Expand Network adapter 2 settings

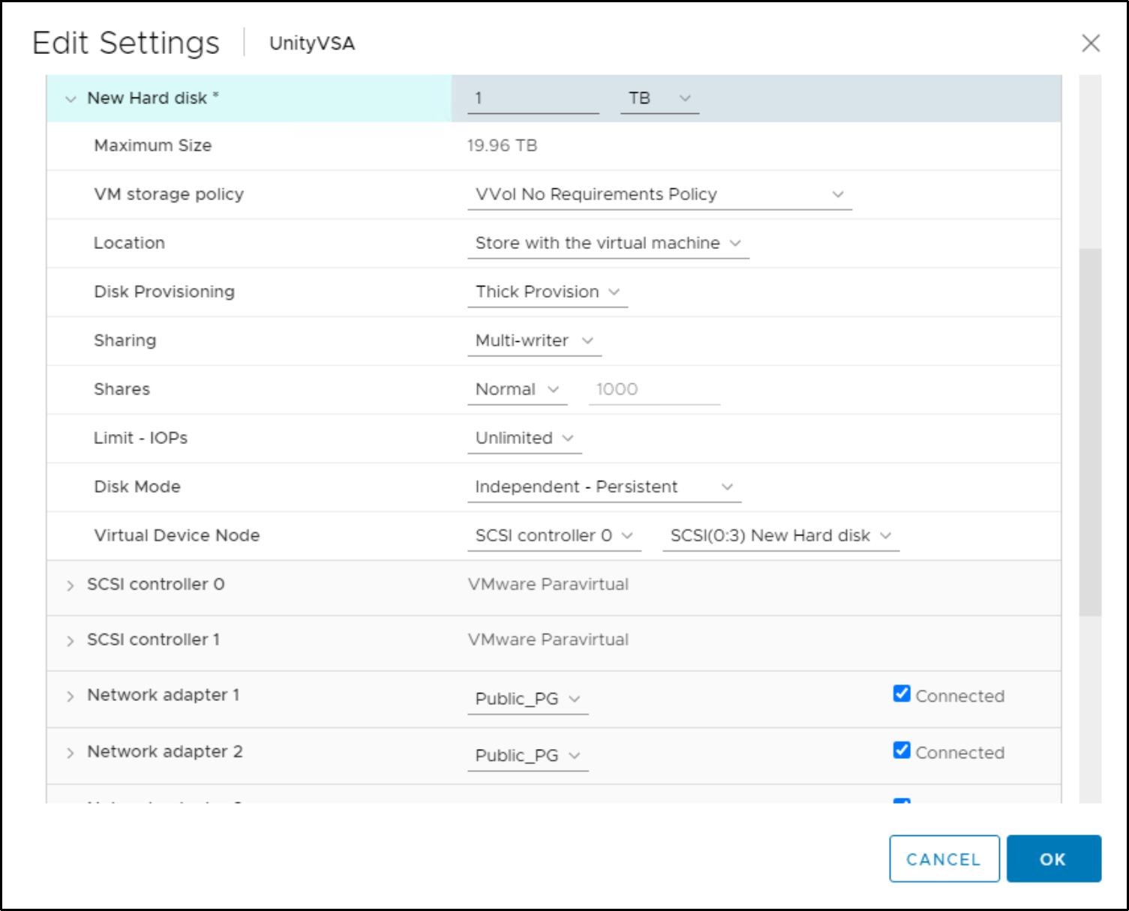point(70,753)
